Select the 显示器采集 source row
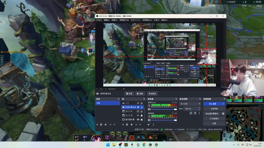The image size is (264, 148). point(133,119)
